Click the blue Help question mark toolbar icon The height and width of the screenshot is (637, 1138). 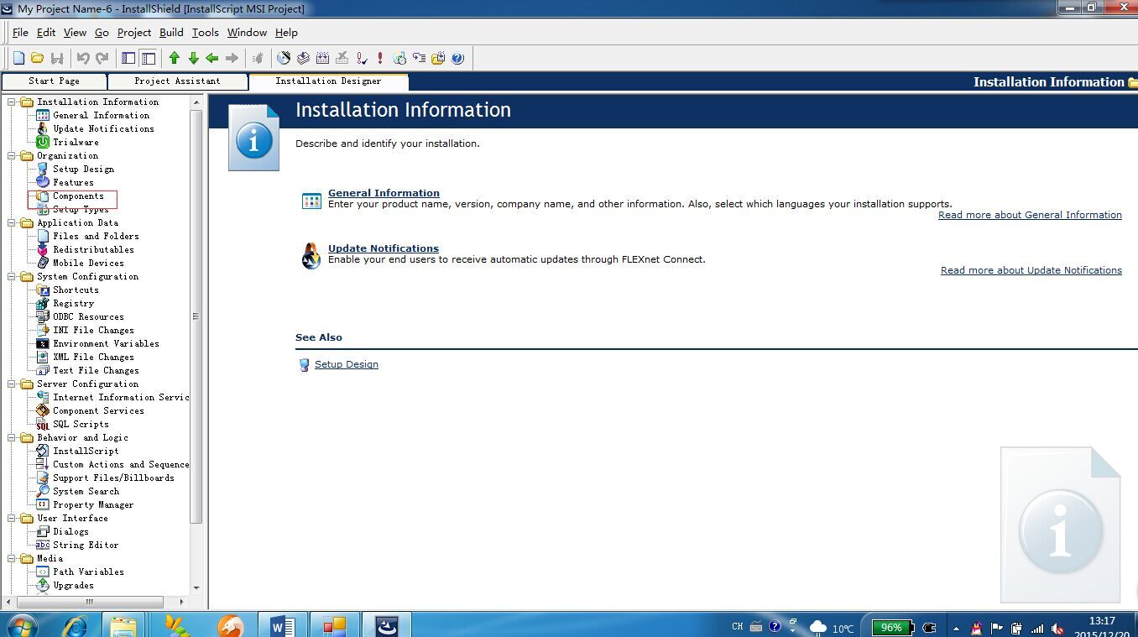coord(457,58)
